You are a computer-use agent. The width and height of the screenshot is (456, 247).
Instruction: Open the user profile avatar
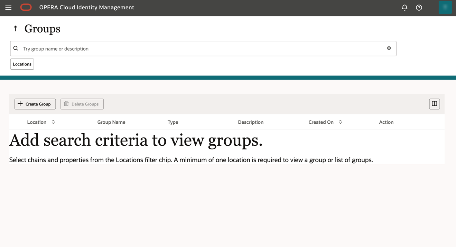click(445, 7)
